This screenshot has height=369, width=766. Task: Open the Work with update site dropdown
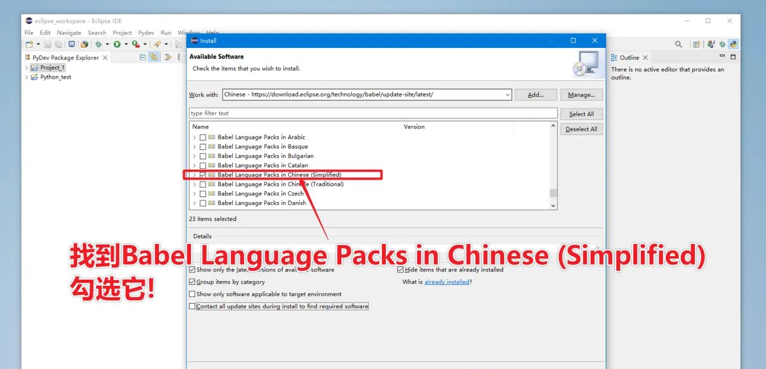pyautogui.click(x=507, y=94)
